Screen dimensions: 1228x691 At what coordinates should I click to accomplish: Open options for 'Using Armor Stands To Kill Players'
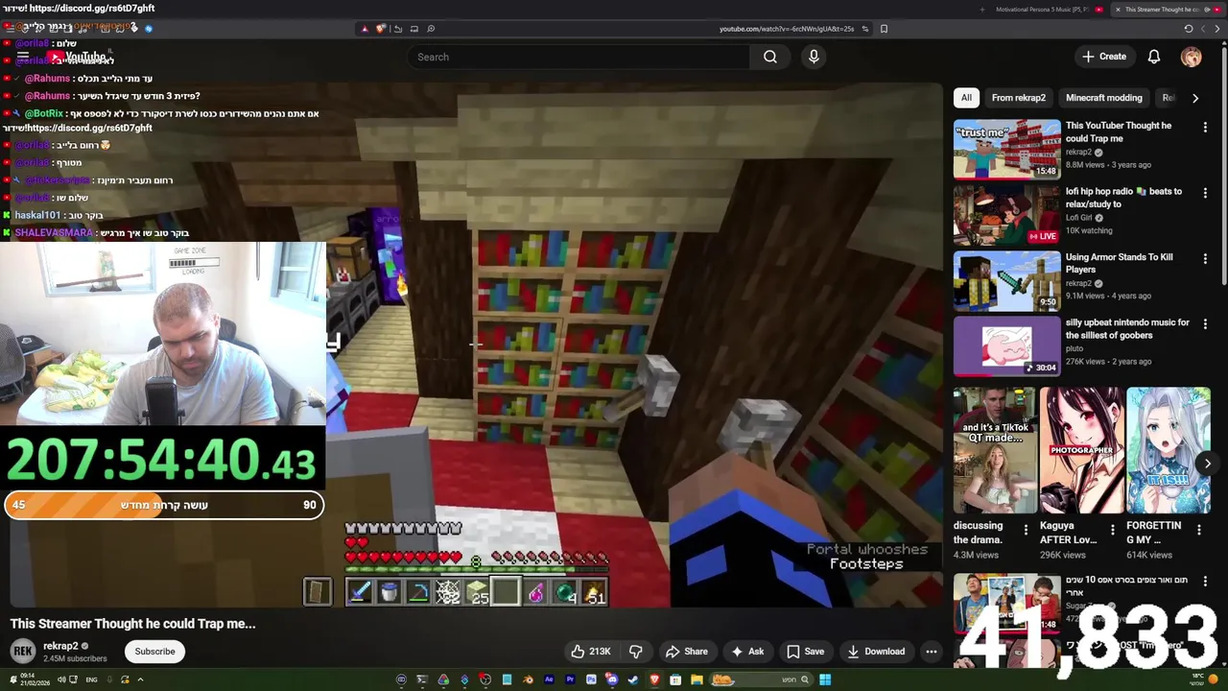(x=1205, y=258)
